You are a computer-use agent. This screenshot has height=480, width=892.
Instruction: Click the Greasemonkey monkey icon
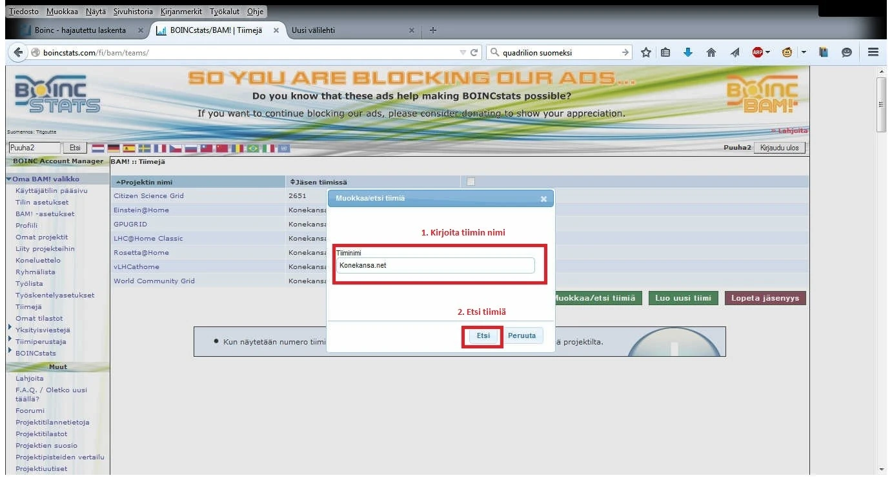tap(787, 53)
